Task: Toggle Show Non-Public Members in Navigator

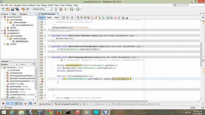Action: [16, 103]
